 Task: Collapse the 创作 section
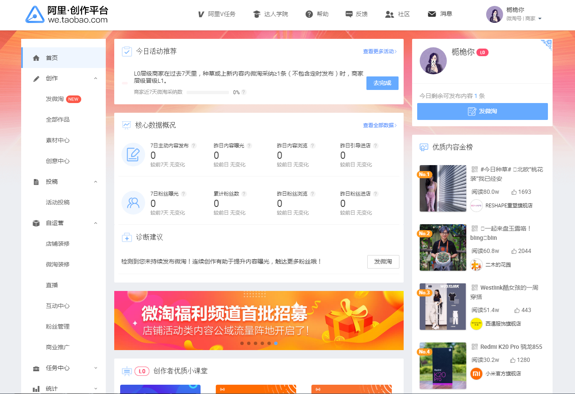coord(96,78)
